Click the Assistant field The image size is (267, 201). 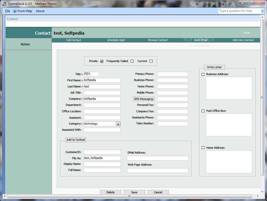[102, 118]
